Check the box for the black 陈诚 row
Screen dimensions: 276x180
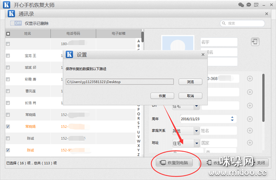point(8,138)
